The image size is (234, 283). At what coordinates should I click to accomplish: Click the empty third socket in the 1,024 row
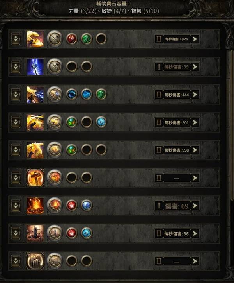tap(101, 39)
